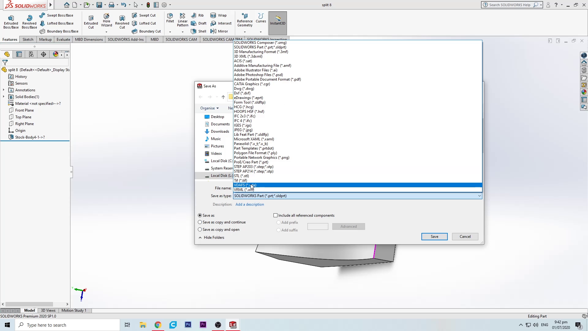Image resolution: width=588 pixels, height=331 pixels.
Task: Expand the Reference Geometry dropdown arrow
Action: (x=245, y=32)
